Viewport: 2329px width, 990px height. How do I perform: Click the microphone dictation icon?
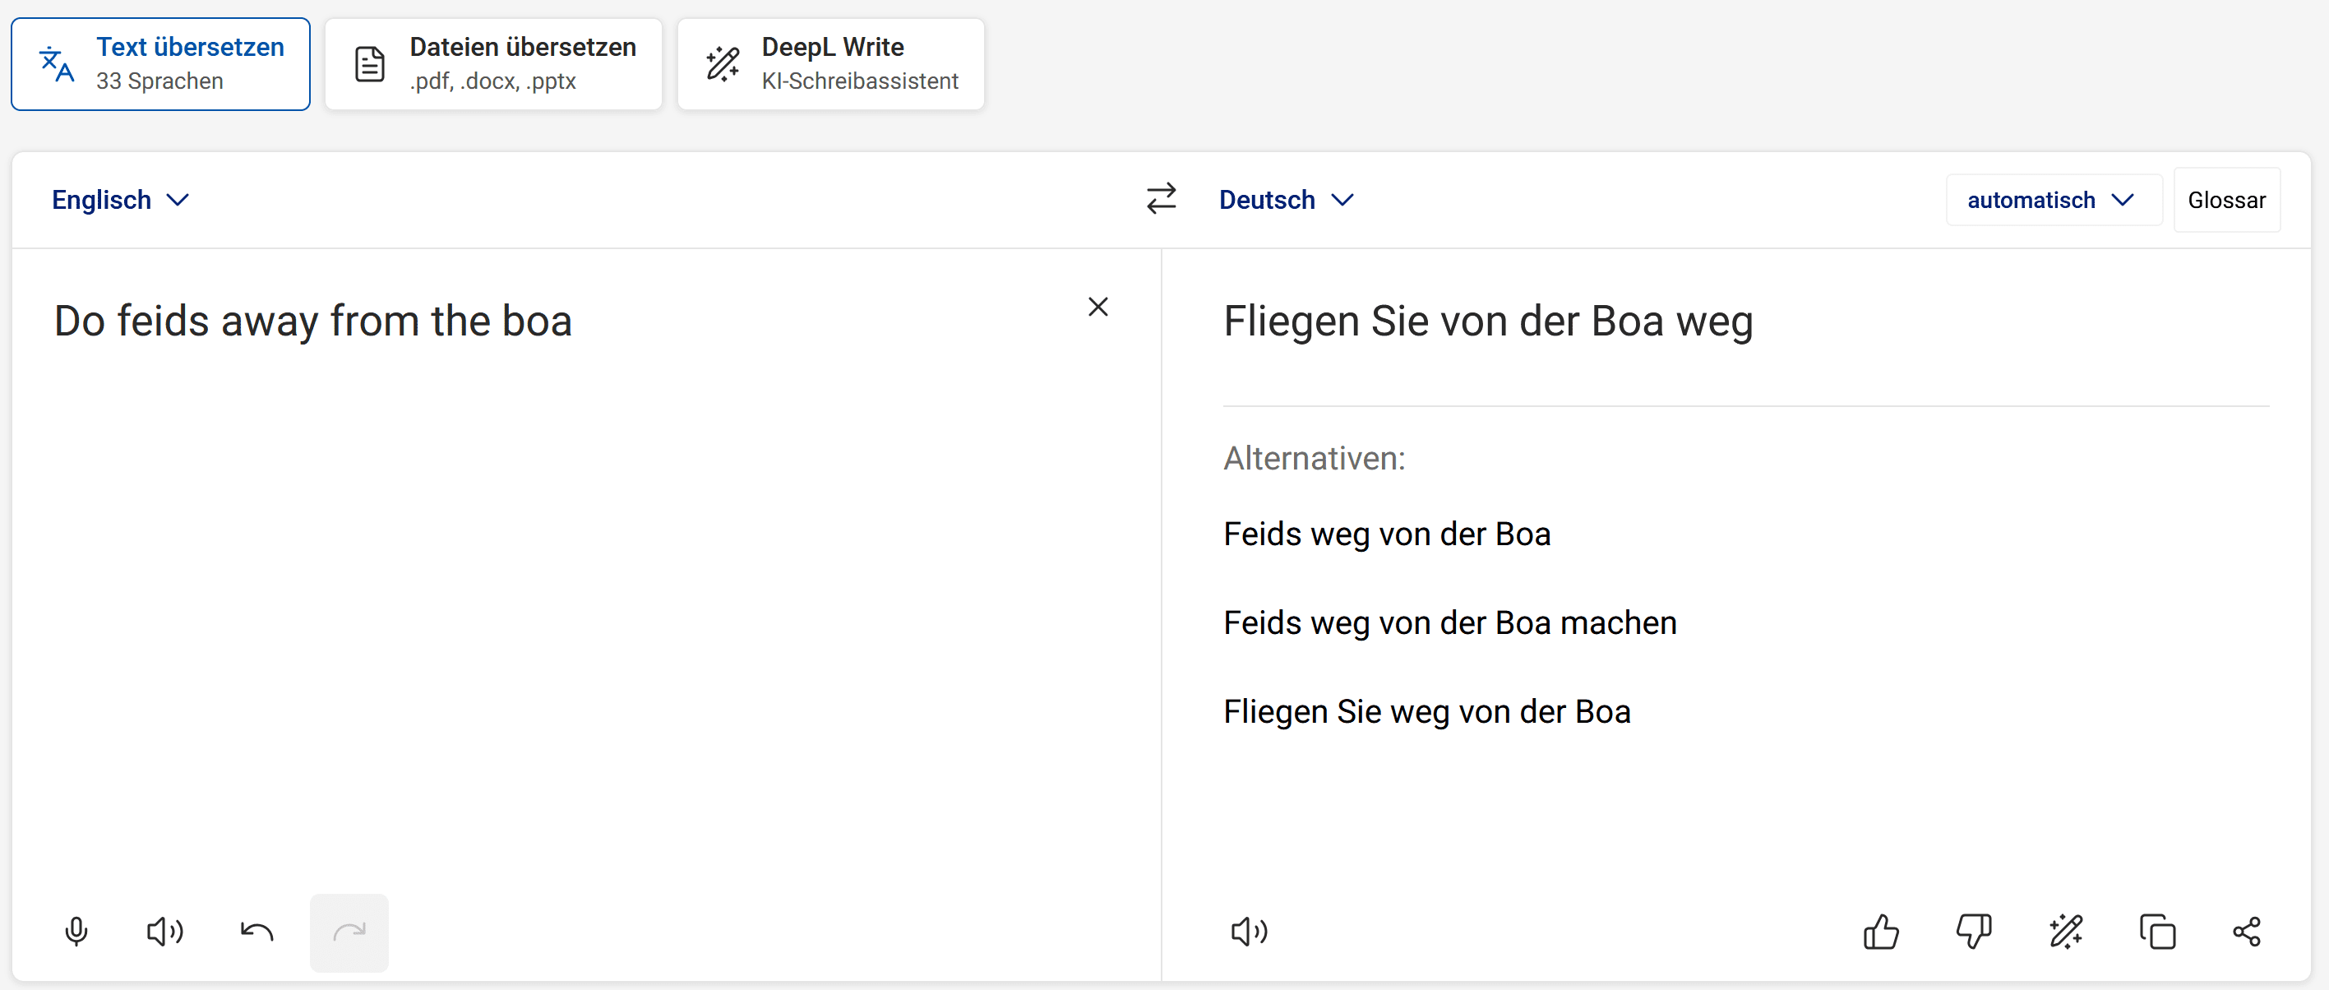pyautogui.click(x=76, y=932)
